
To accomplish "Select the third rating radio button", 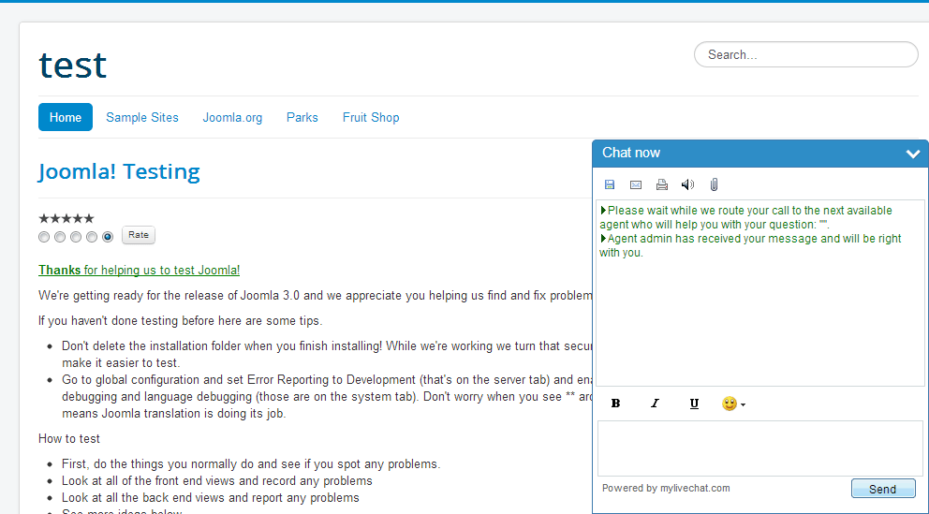I will [x=76, y=237].
